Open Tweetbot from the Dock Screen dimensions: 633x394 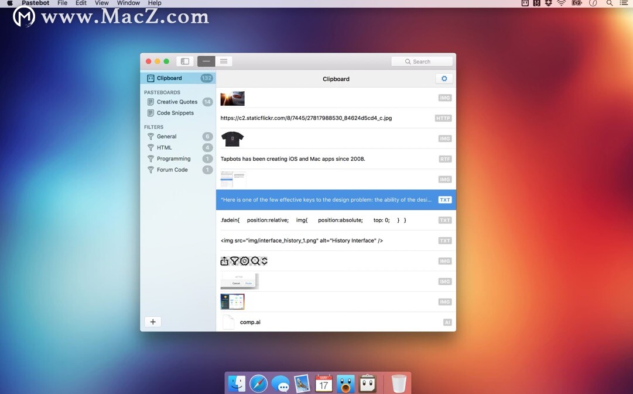[345, 383]
